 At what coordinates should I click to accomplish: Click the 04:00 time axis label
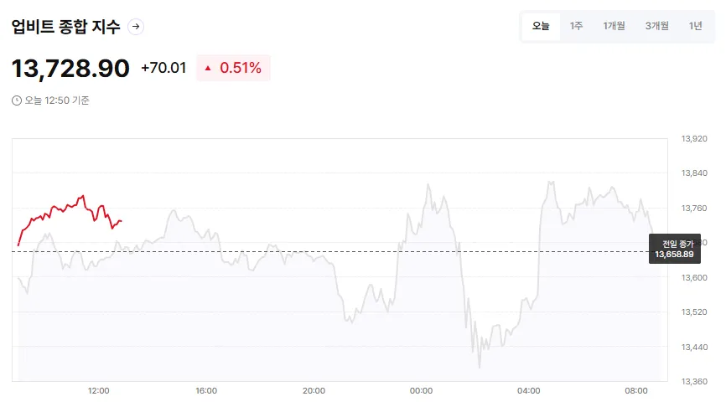point(529,391)
